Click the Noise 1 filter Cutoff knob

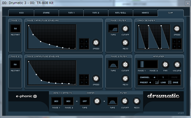(125, 29)
